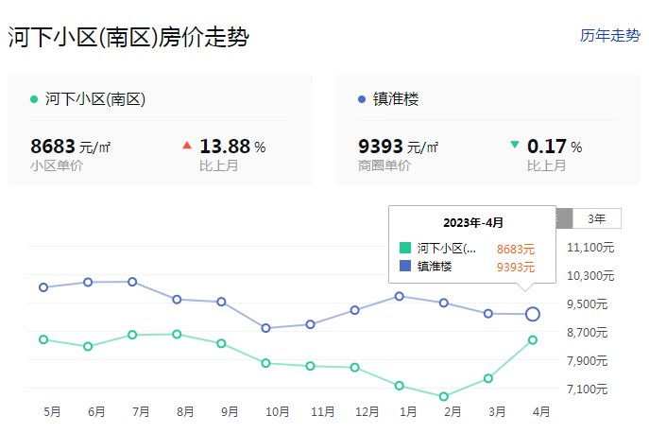The width and height of the screenshot is (649, 433).
Task: Select the highlighted blue April data point
Action: click(533, 314)
